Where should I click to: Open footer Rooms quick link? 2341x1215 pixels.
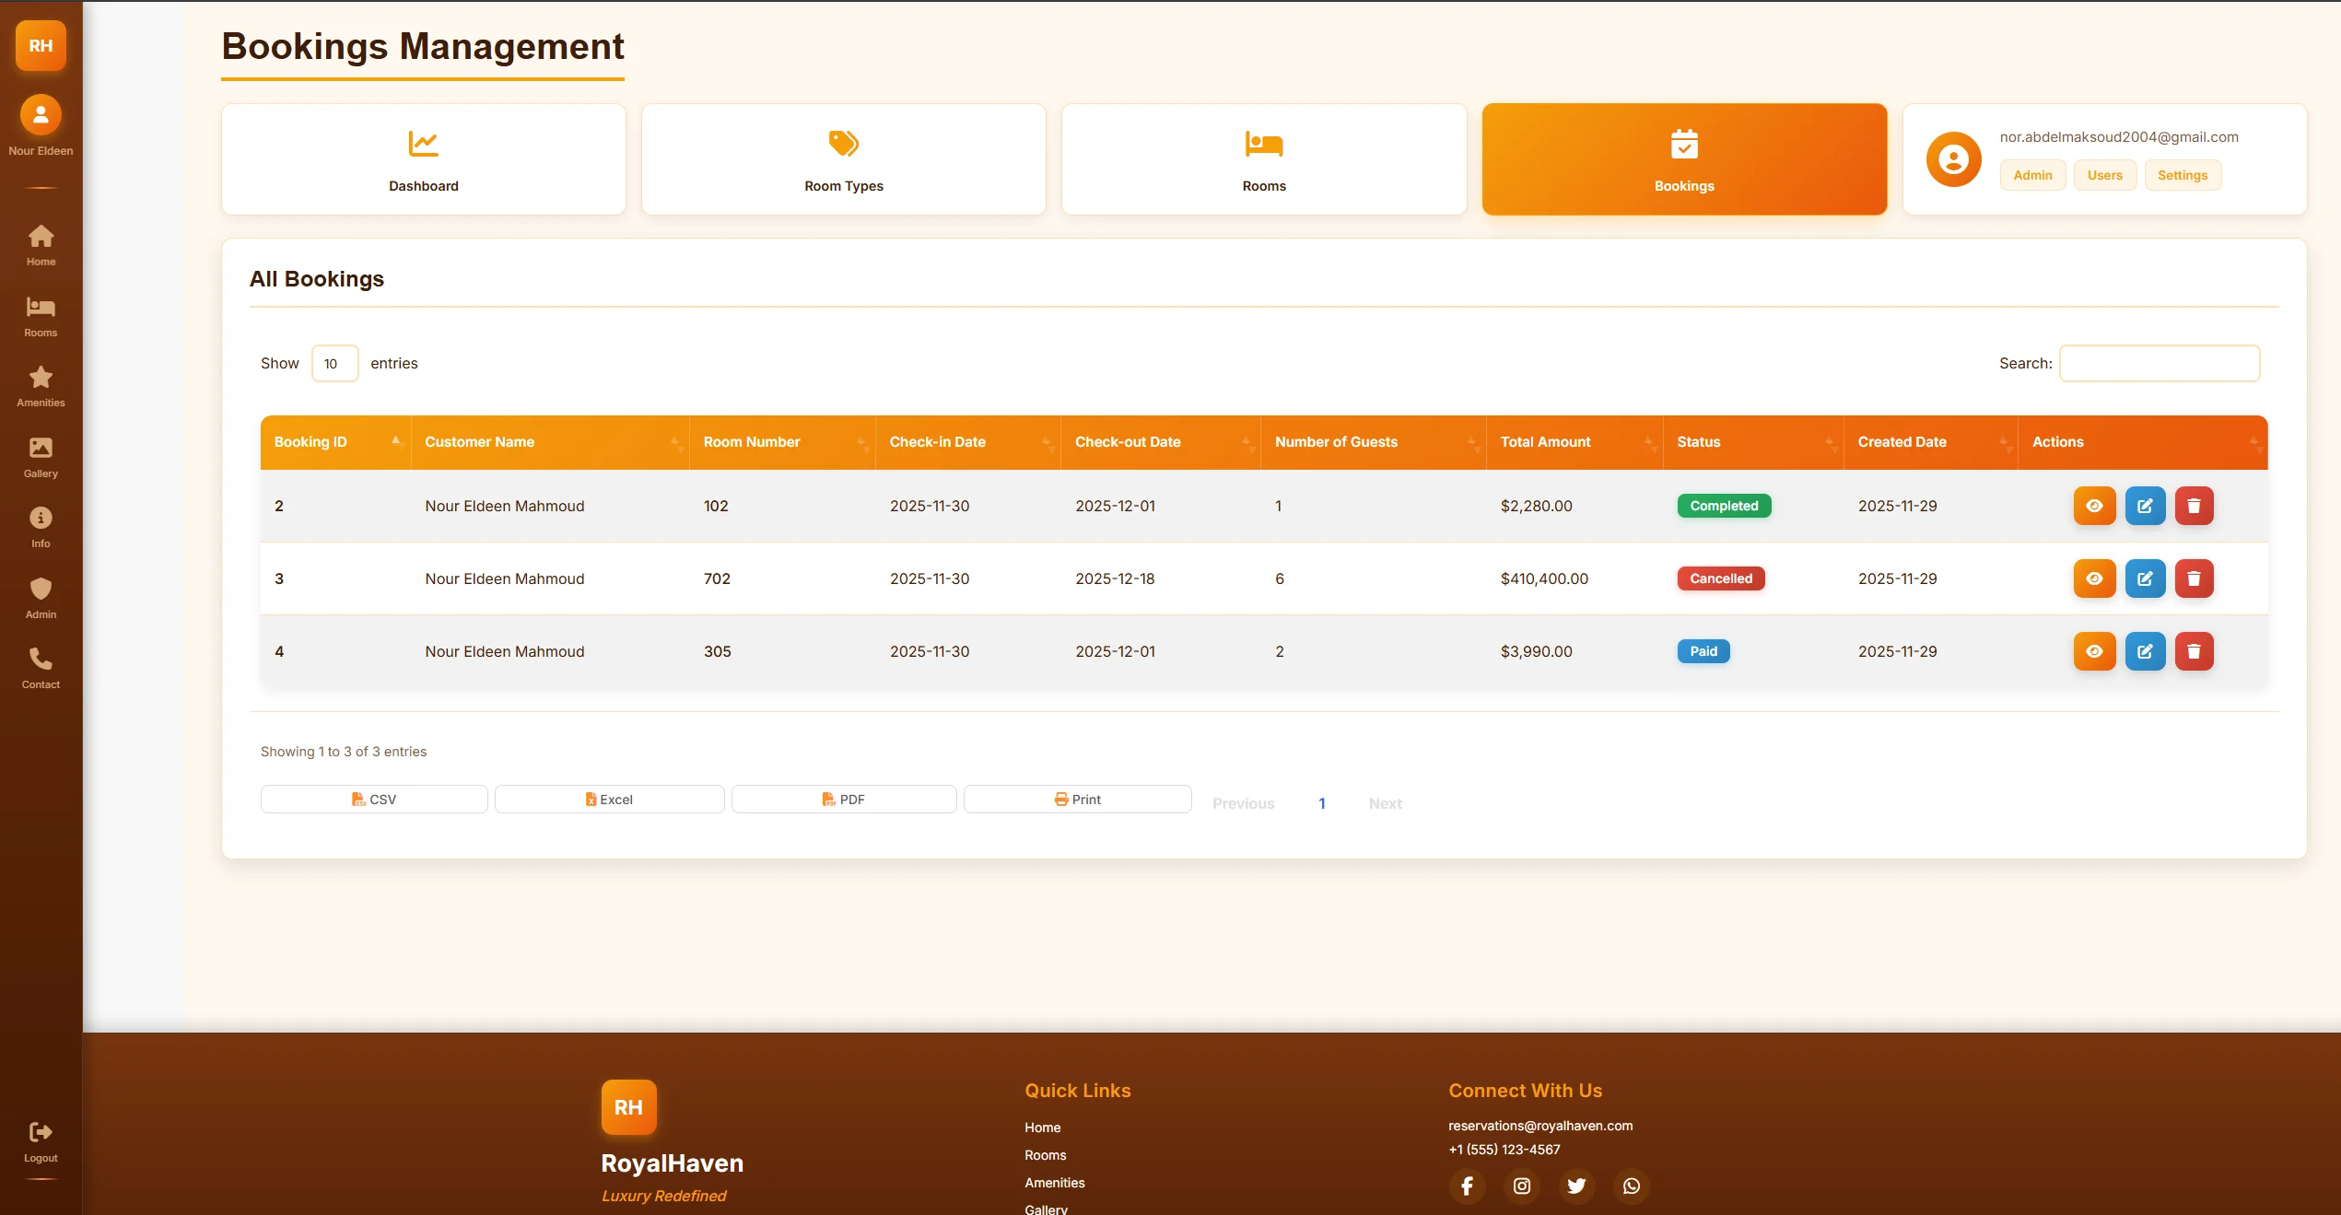(1045, 1155)
